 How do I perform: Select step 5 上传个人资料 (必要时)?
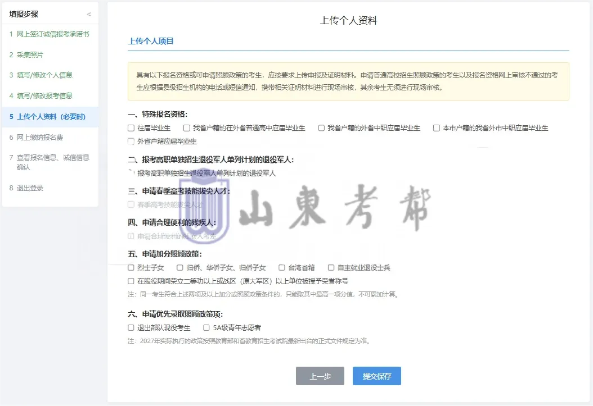pos(50,117)
